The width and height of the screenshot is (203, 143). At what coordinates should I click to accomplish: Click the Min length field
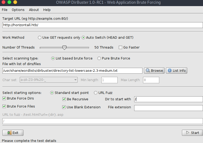[x=109, y=80]
